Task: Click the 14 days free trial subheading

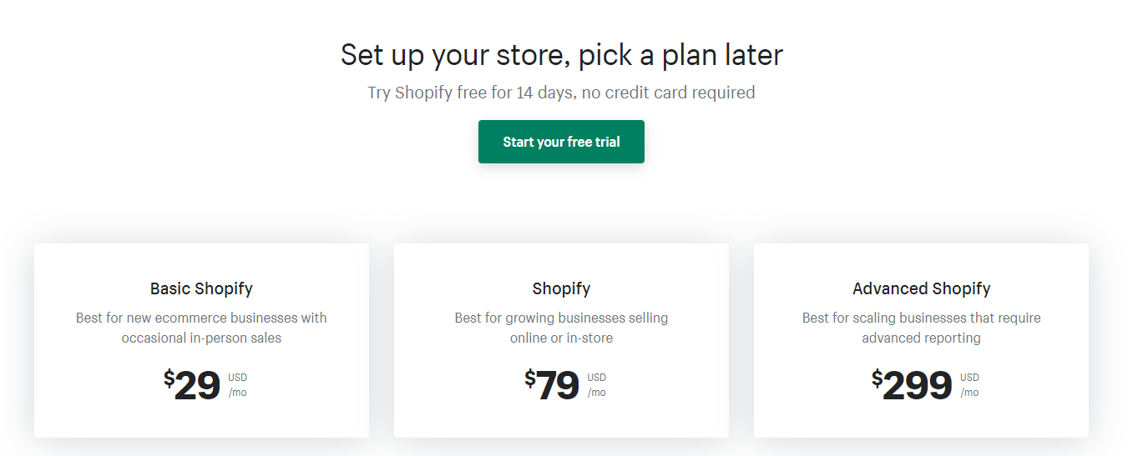Action: (x=561, y=93)
